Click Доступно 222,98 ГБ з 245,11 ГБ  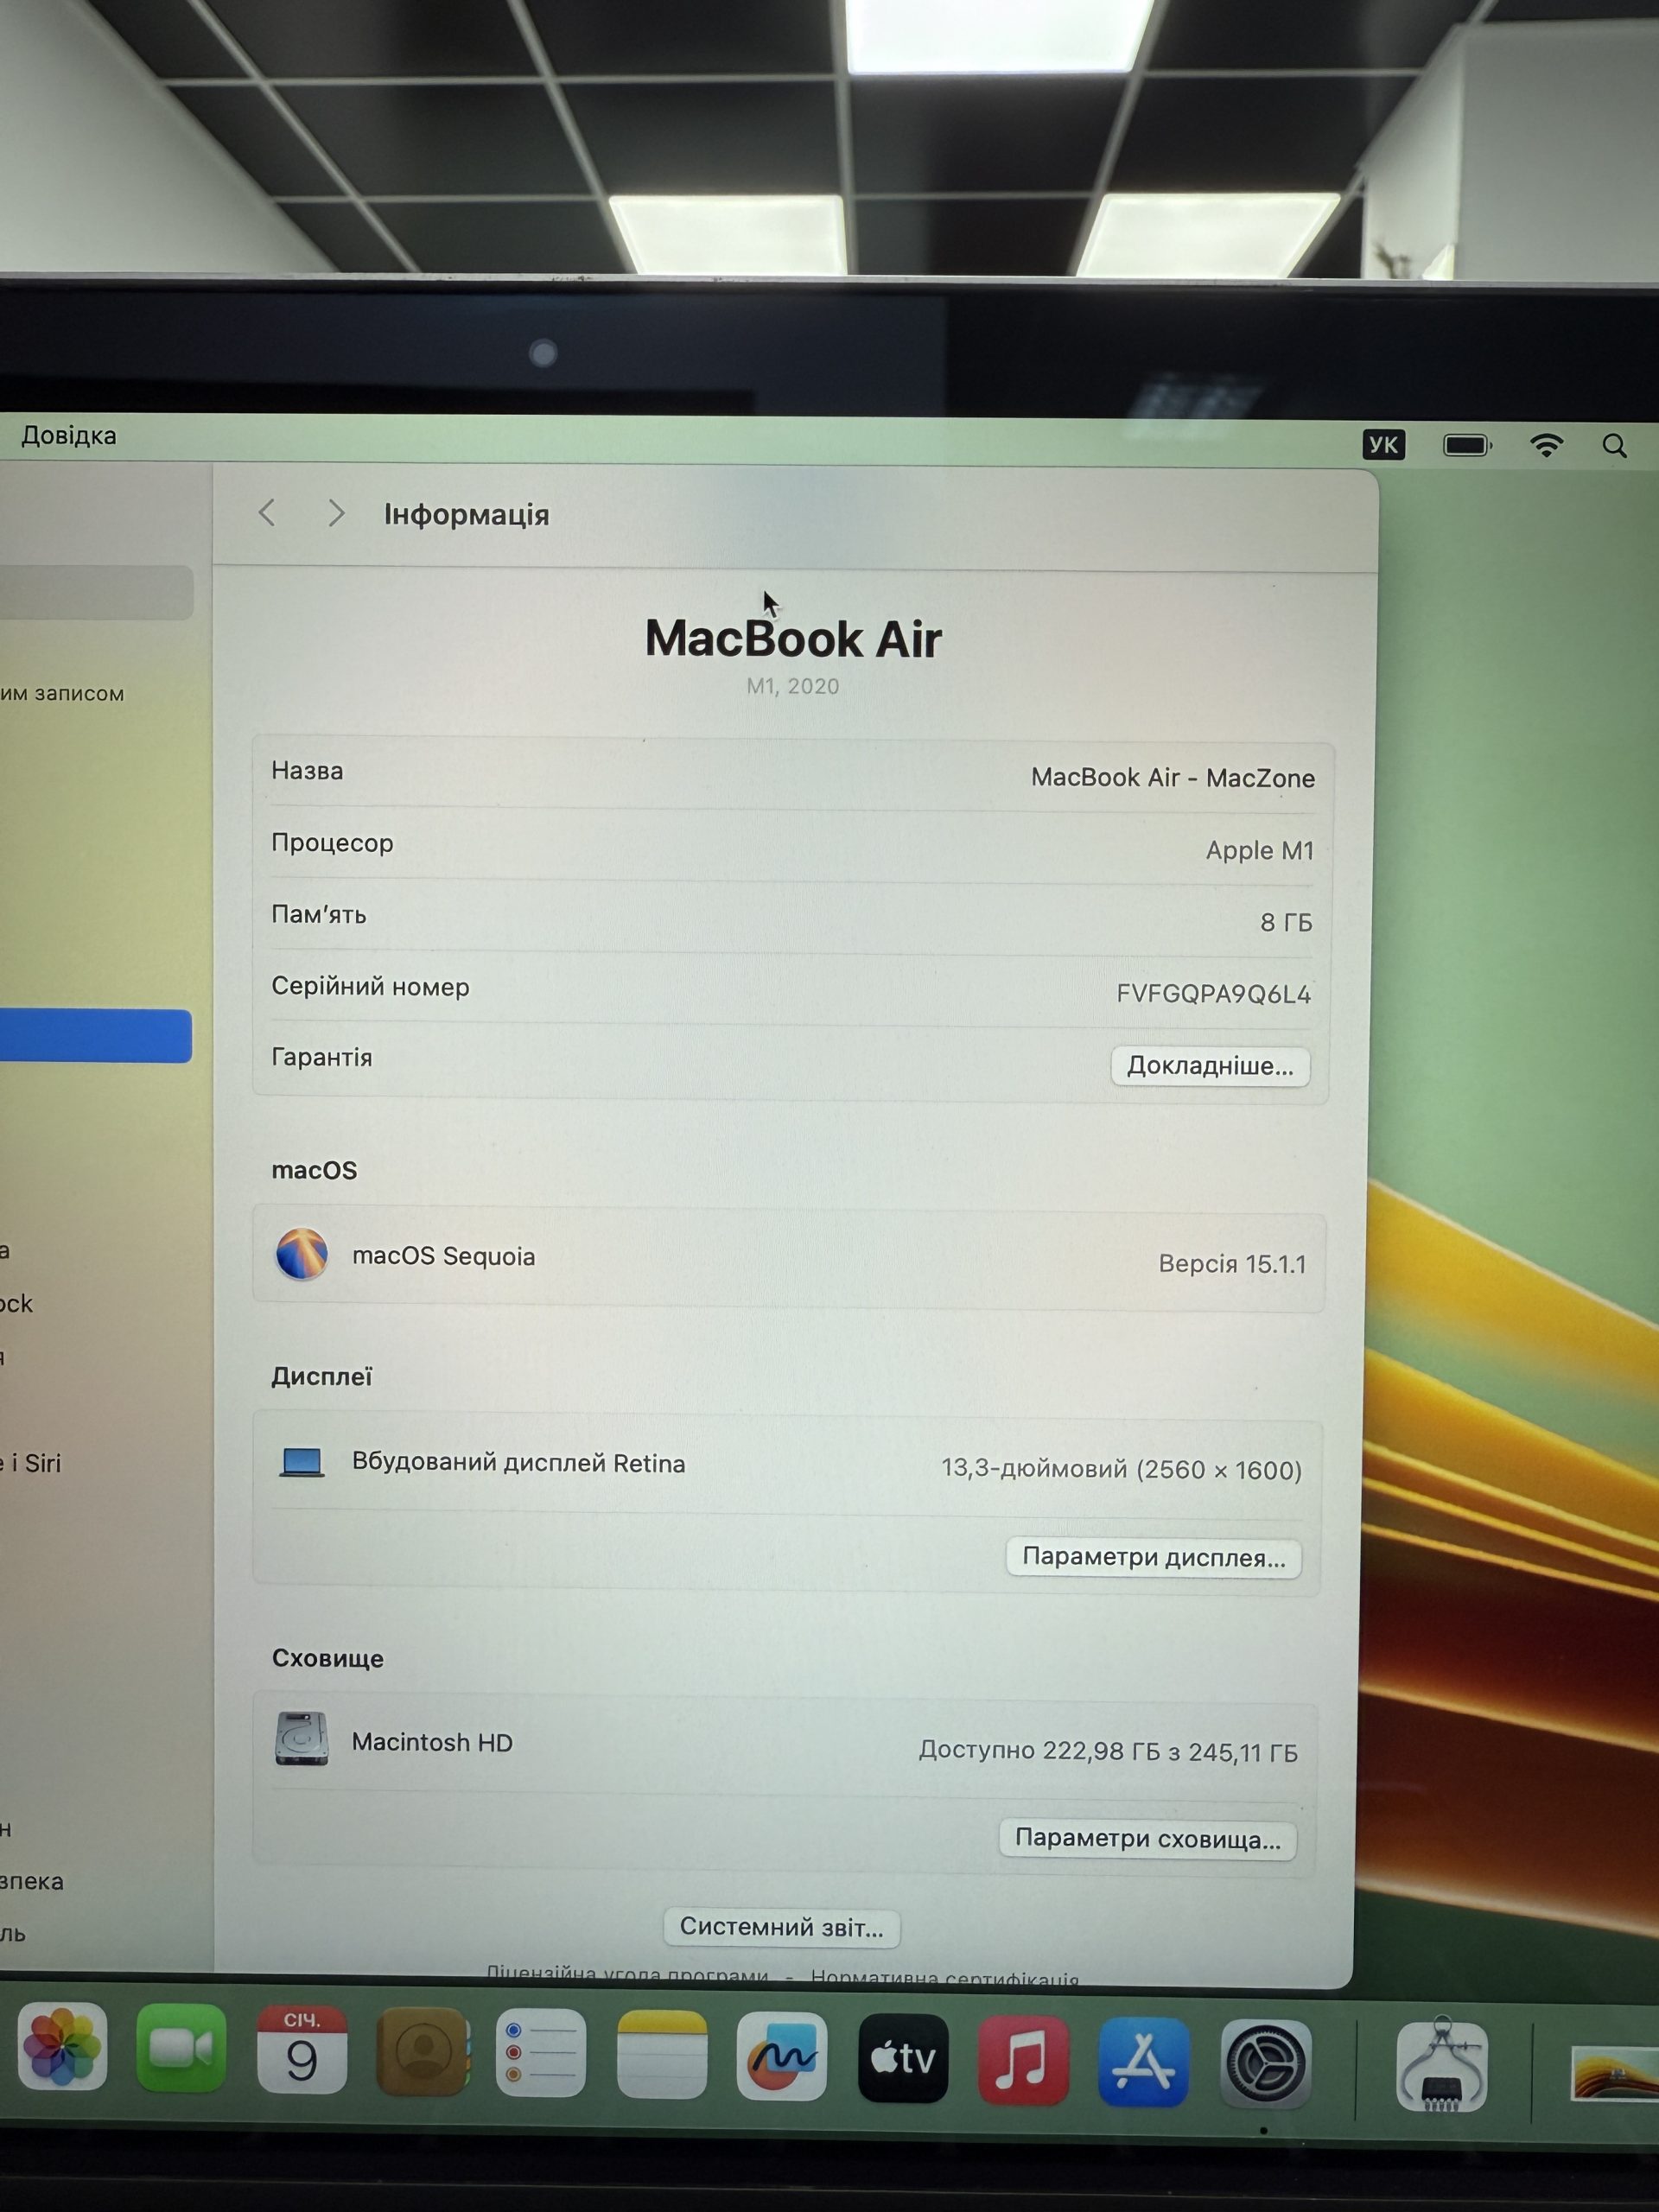pyautogui.click(x=1108, y=1751)
